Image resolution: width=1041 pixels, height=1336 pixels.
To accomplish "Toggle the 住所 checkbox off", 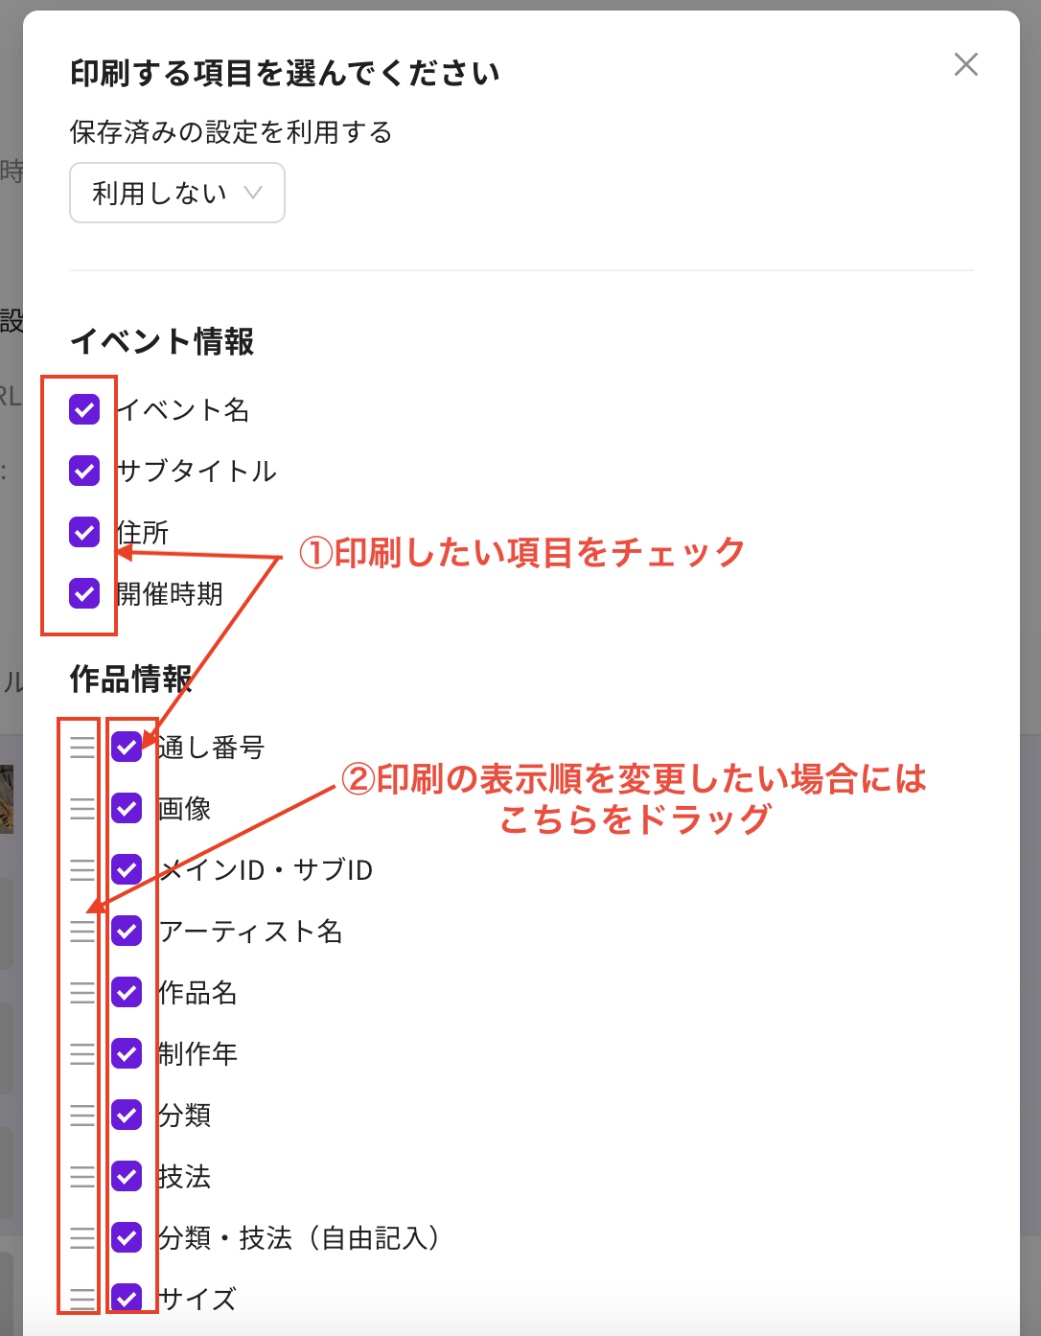I will point(83,533).
